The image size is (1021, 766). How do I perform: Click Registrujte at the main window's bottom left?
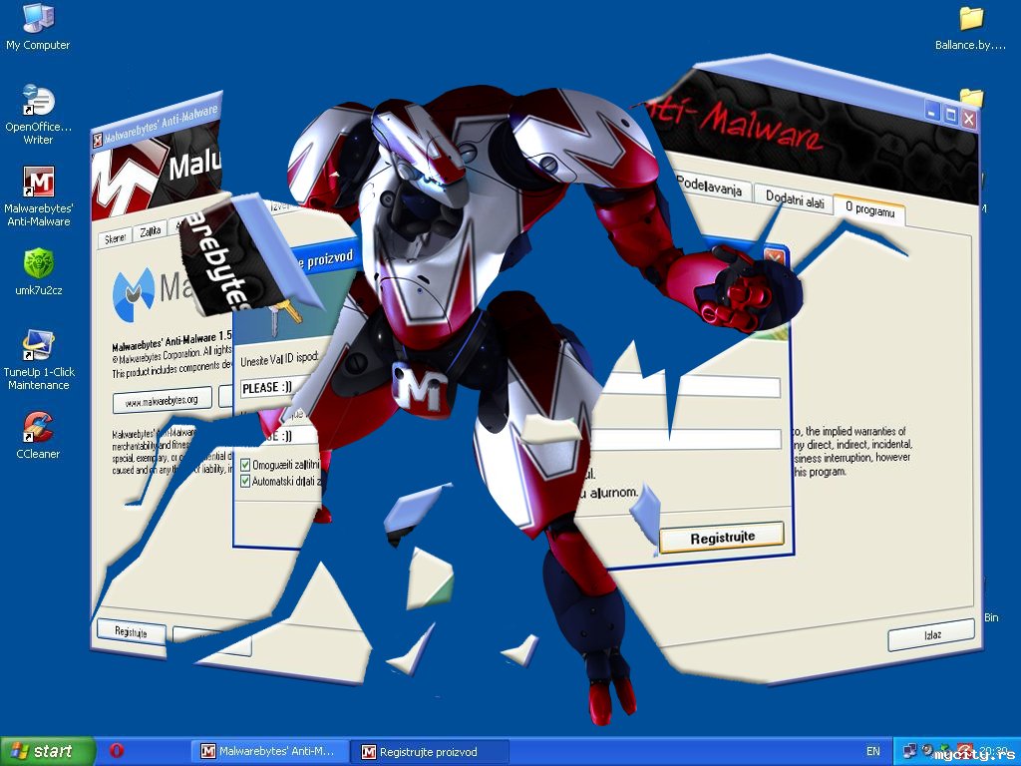click(131, 631)
